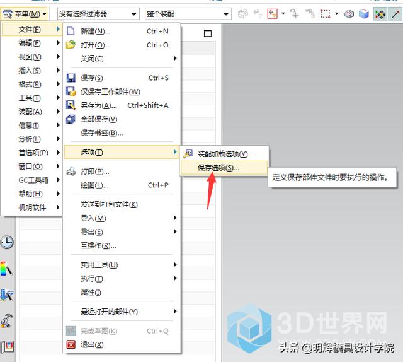Choose 属性(I) entry

(x=122, y=292)
